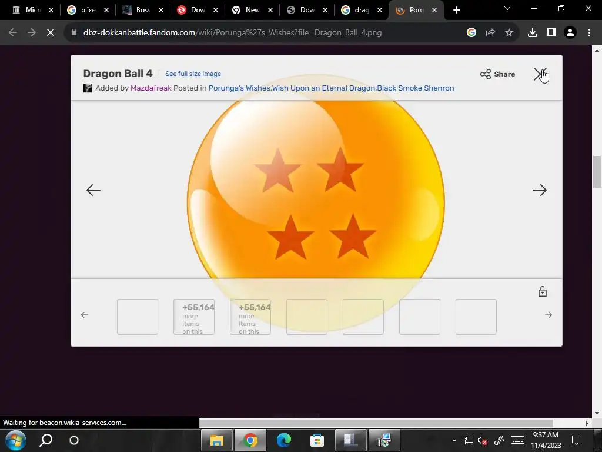Open Windows Start menu
The image size is (602, 452).
click(x=15, y=440)
